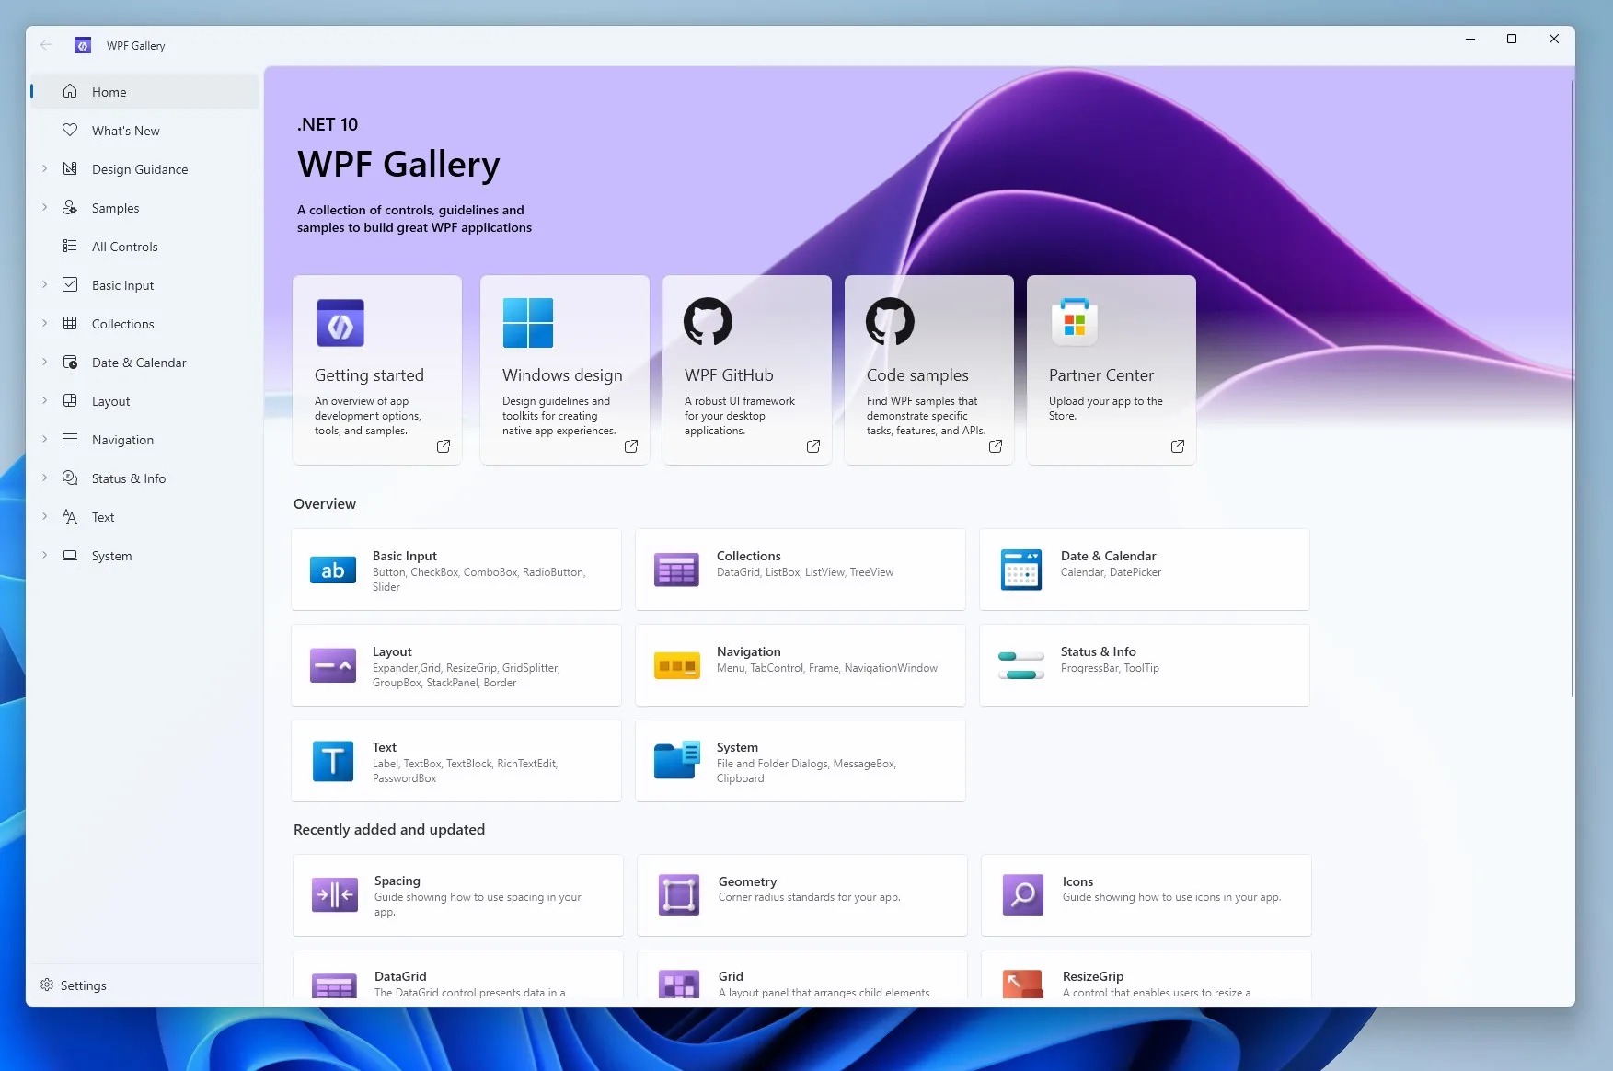This screenshot has height=1071, width=1613.
Task: Click the Layout sidebar icon
Action: coord(70,400)
